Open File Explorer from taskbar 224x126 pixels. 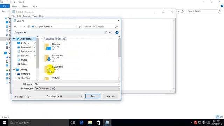click(90, 122)
